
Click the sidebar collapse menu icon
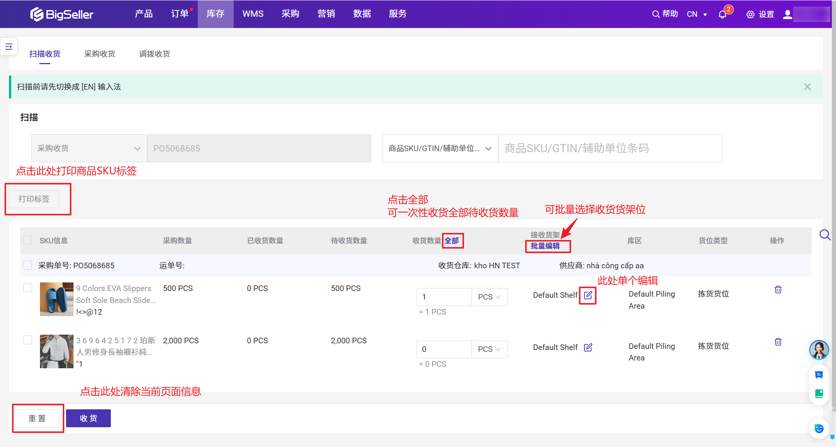click(x=9, y=46)
